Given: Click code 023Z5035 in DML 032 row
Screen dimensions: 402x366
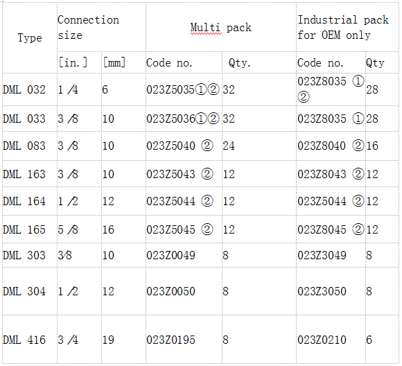Looking at the screenshot, I should [171, 90].
